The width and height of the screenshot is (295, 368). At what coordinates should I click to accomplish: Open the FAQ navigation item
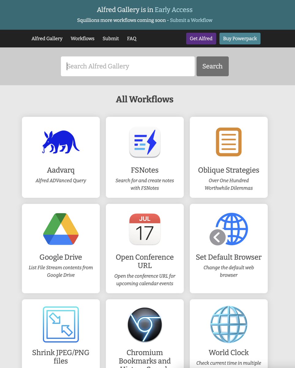coord(132,39)
